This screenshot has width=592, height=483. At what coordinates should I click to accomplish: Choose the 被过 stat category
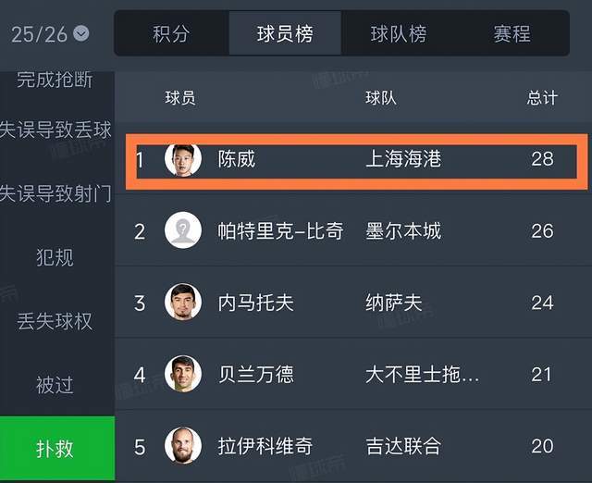pos(55,384)
